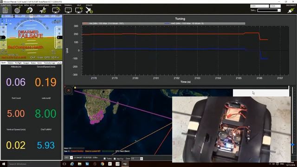Click the DistToMAV value 5.93

pos(45,145)
